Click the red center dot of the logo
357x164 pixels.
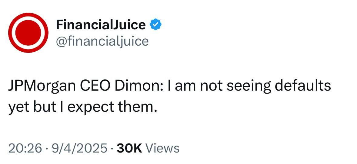pyautogui.click(x=28, y=33)
